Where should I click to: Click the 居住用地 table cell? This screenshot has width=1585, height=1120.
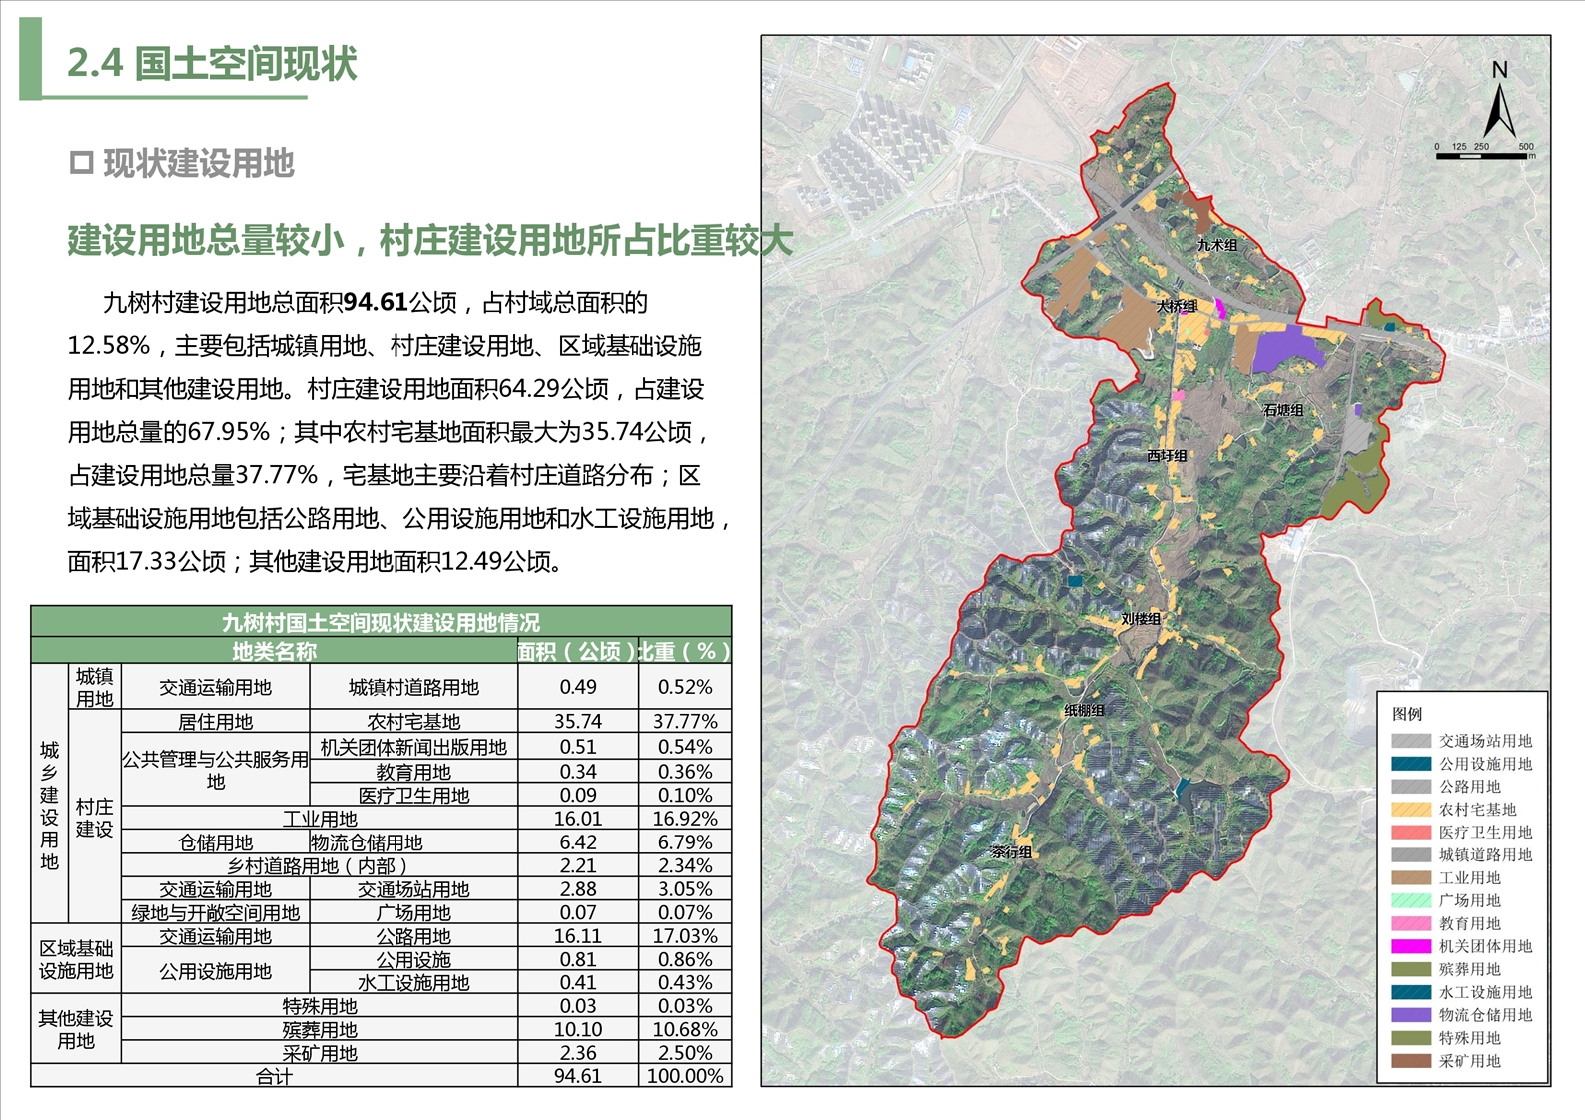coord(215,721)
